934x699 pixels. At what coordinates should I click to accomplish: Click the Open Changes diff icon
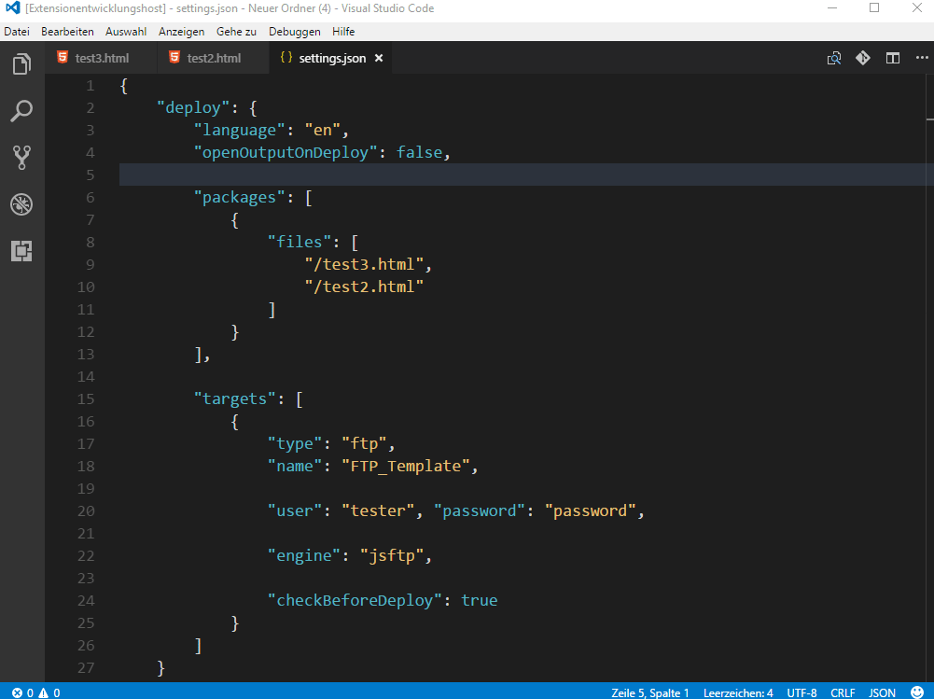pos(862,57)
